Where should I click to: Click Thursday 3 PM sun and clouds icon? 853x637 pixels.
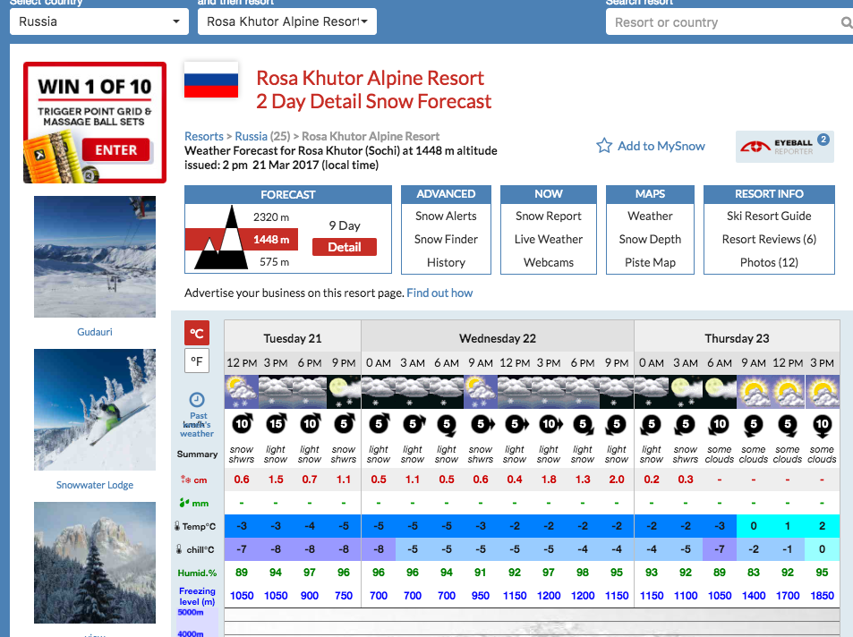822,392
